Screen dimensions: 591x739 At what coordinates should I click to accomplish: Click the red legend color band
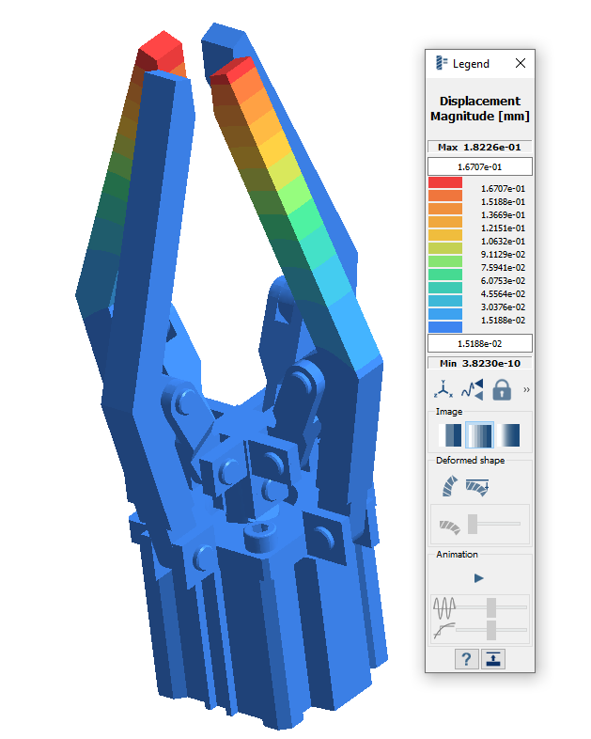445,182
